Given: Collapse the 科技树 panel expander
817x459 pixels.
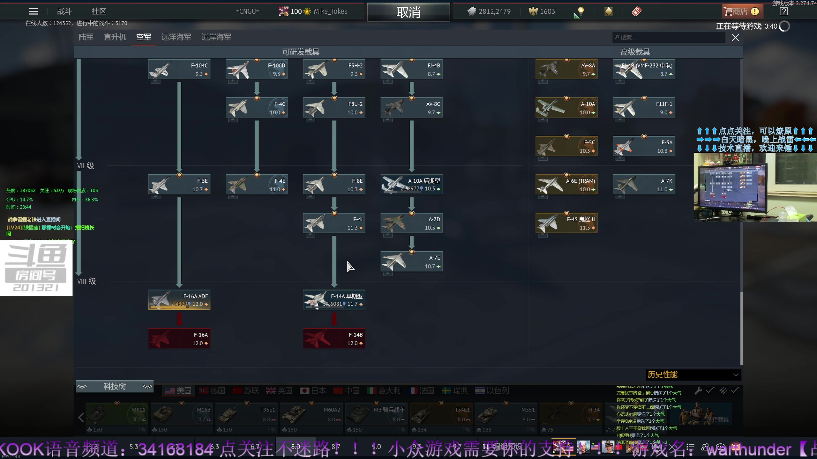Looking at the screenshot, I should pos(115,386).
